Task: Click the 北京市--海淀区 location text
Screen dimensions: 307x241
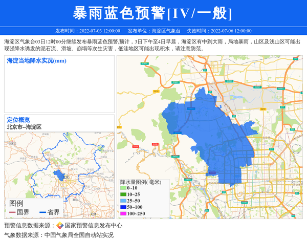Action: (x=24, y=127)
